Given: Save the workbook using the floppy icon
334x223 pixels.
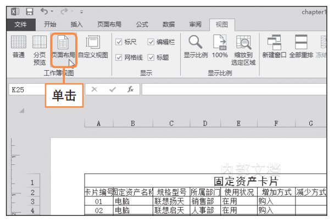Looking at the screenshot, I should pyautogui.click(x=30, y=12).
